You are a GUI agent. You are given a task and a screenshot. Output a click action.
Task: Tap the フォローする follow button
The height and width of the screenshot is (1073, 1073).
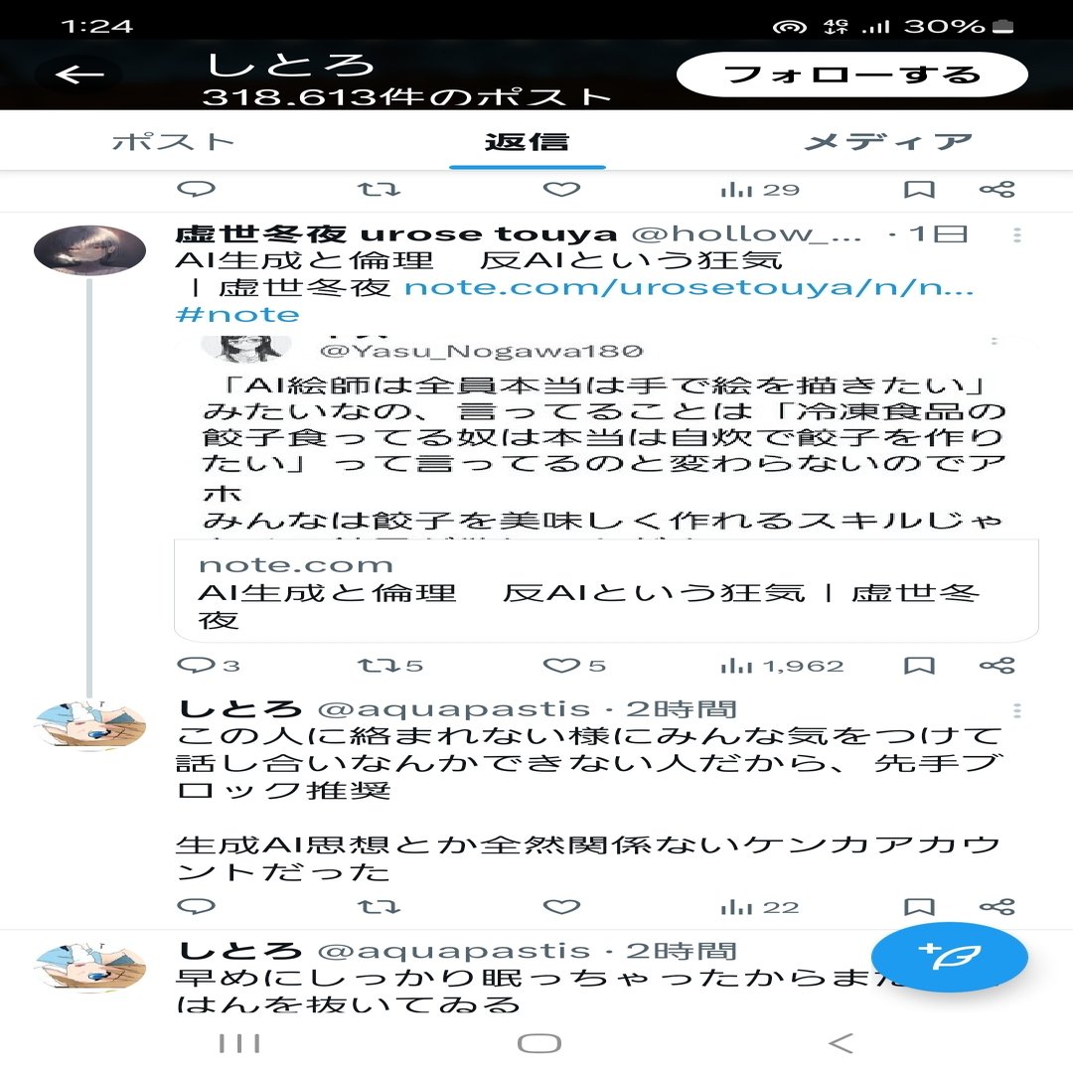(x=852, y=74)
